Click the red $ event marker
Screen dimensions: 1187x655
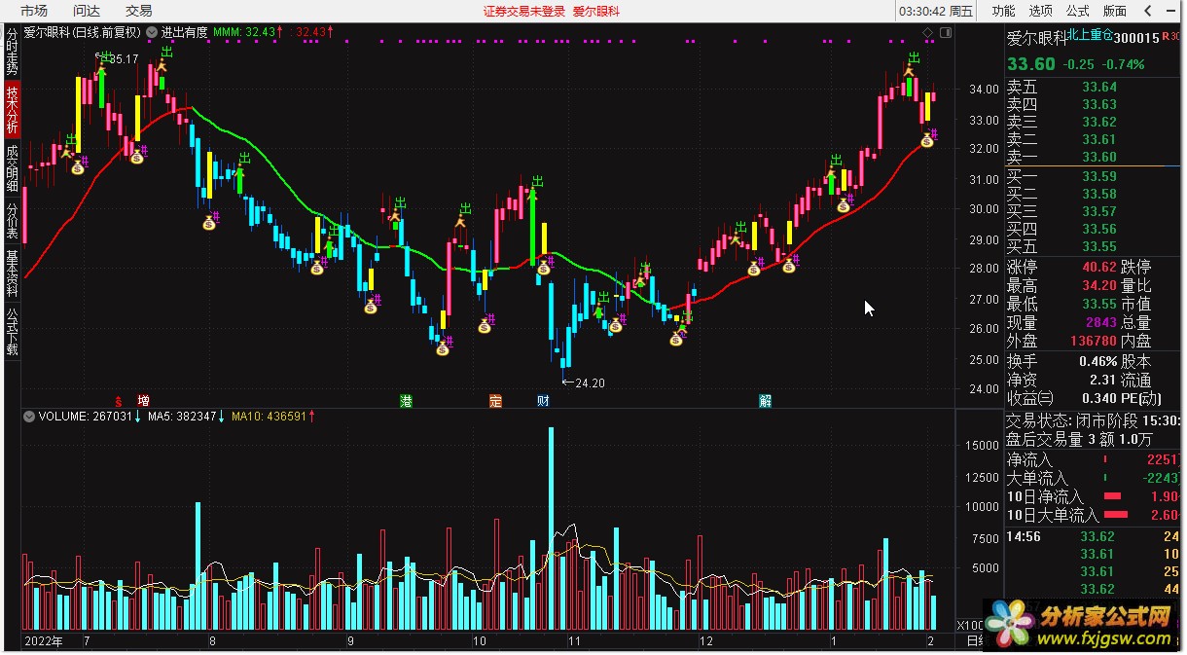[x=120, y=400]
